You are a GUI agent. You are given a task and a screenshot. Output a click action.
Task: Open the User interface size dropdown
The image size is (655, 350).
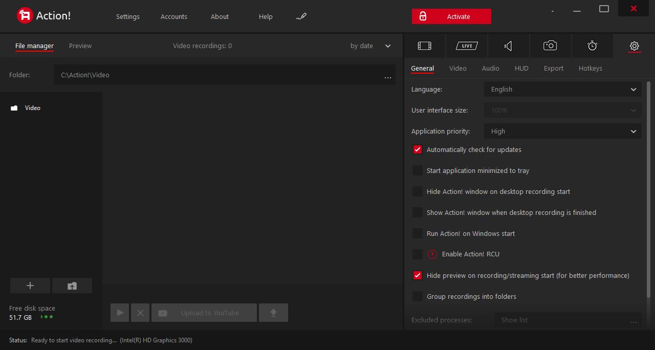click(x=562, y=111)
